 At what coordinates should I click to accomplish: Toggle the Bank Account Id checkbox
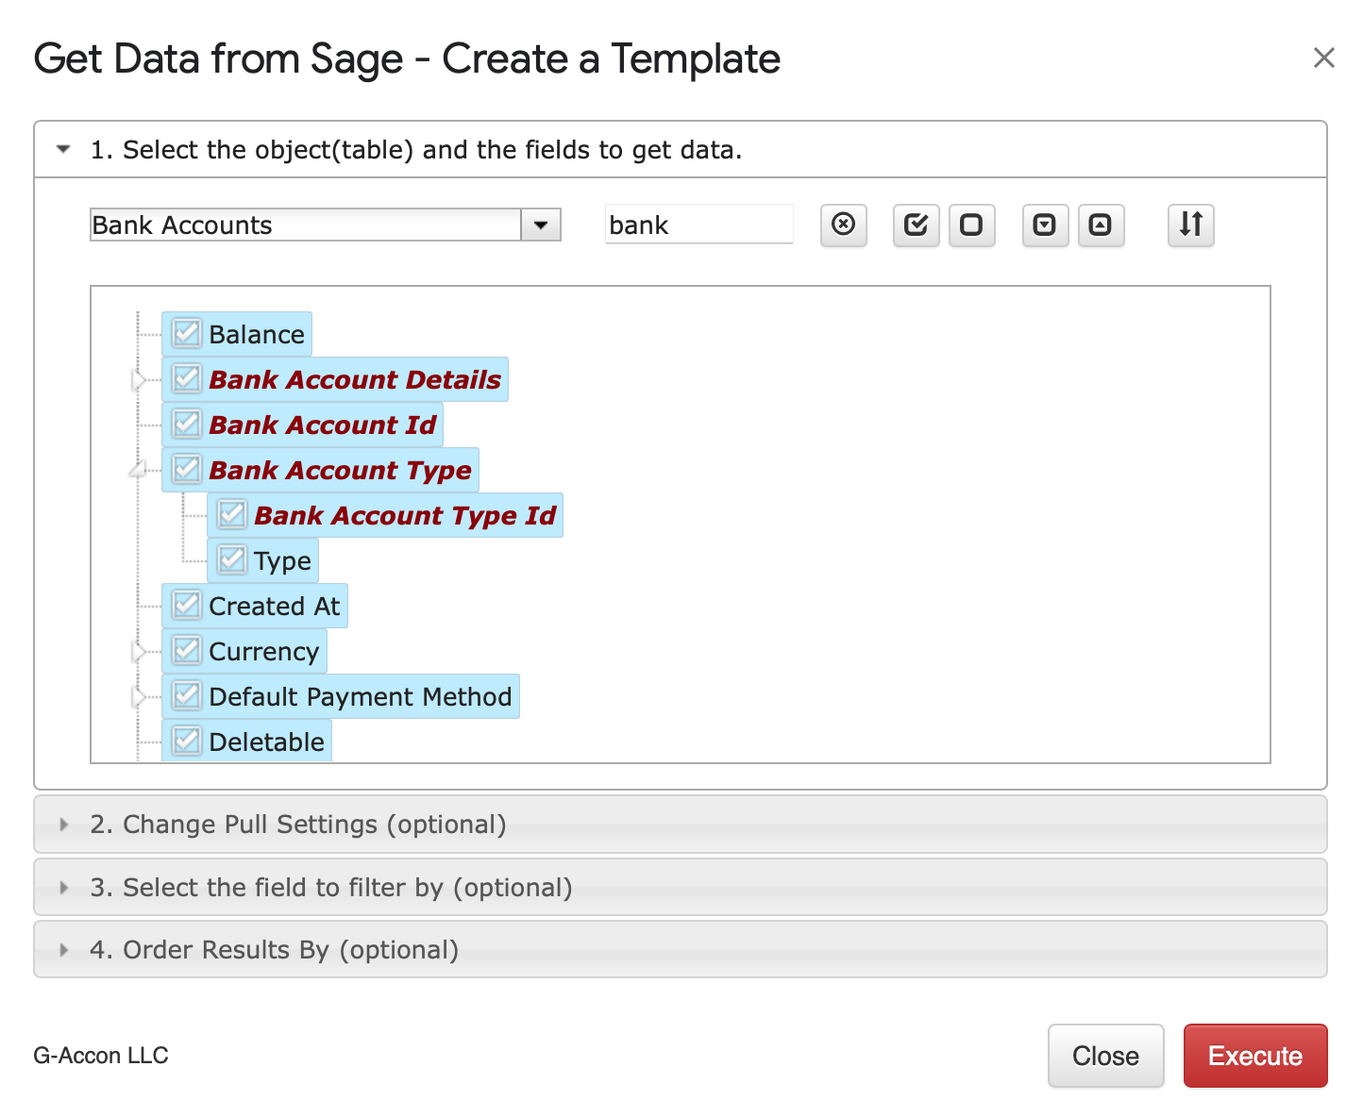pos(187,424)
